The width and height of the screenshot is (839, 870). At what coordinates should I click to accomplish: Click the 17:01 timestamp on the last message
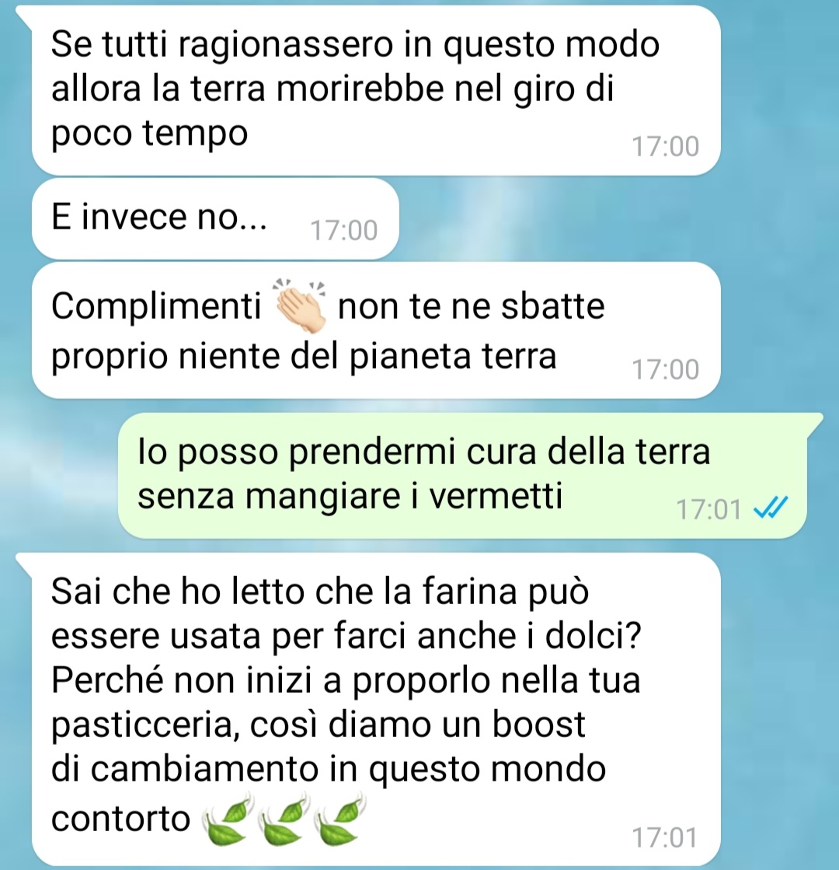point(664,837)
